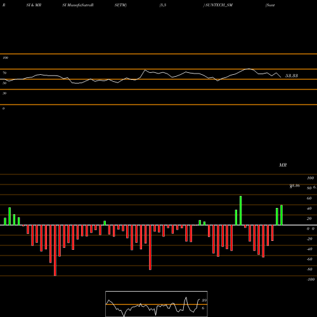Click the 100 label on RSI axis
This screenshot has height=317, width=317.
click(5, 58)
